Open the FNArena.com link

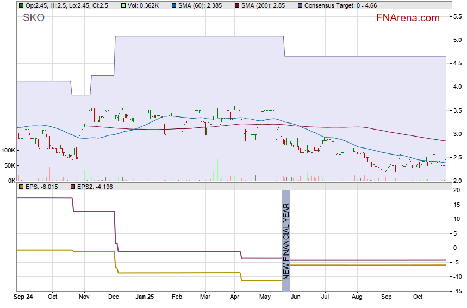point(408,18)
